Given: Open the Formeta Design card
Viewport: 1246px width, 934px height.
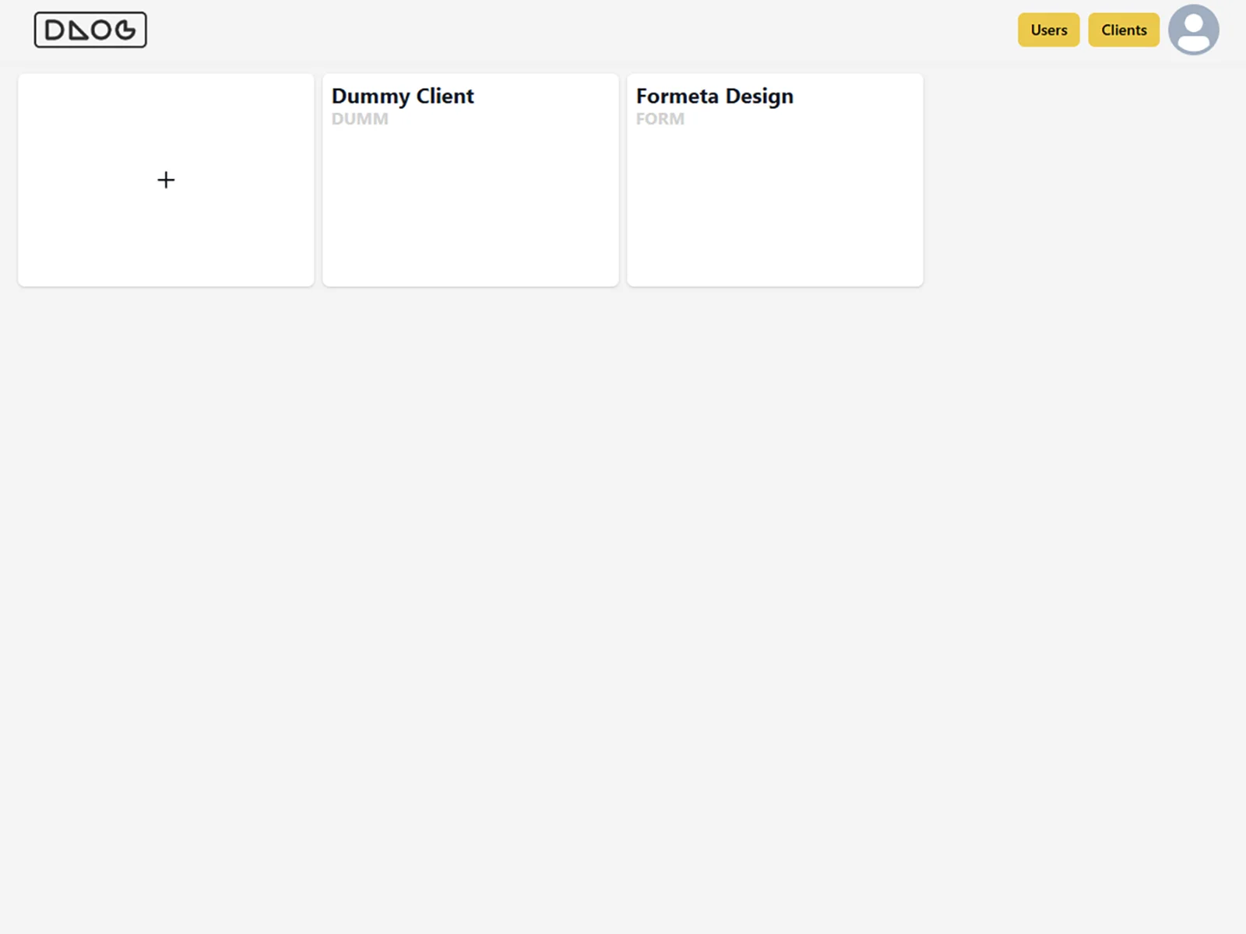Looking at the screenshot, I should coord(775,180).
